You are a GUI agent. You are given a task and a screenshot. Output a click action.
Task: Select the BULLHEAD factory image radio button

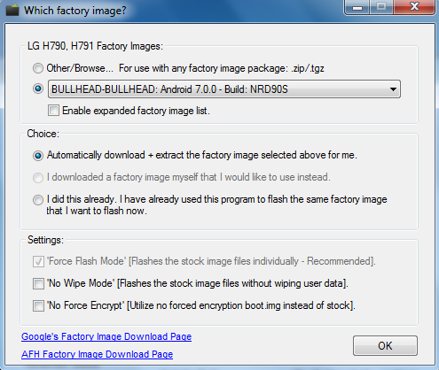[x=38, y=89]
